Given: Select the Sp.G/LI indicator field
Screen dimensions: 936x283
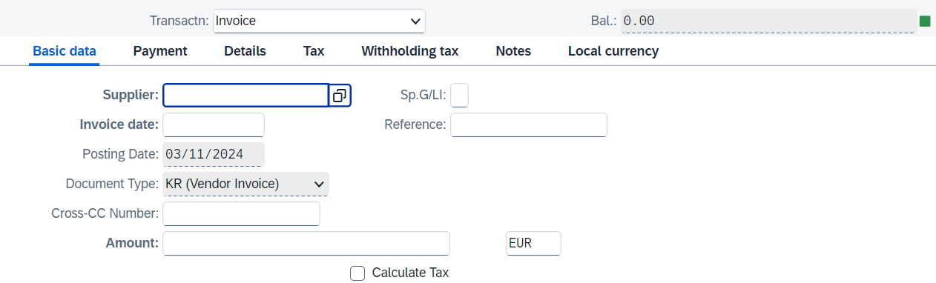Looking at the screenshot, I should [x=460, y=96].
